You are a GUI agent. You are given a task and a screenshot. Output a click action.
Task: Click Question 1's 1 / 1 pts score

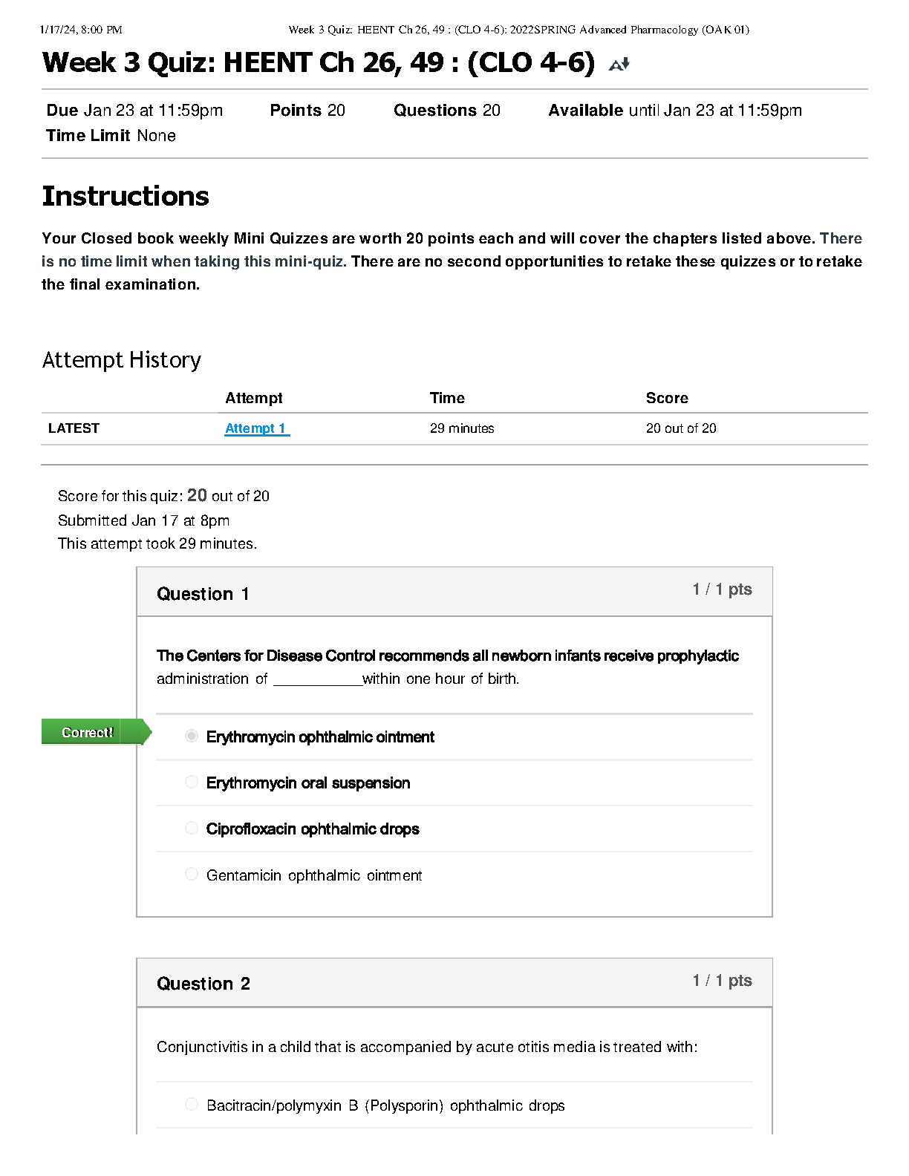tap(722, 589)
